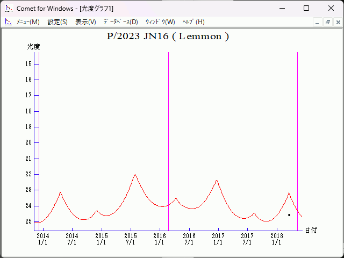Click the black observation dot on graph
The height and width of the screenshot is (258, 344).
[289, 215]
